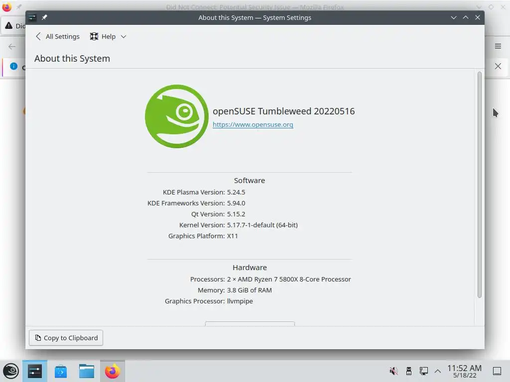Open the clock showing 11:52 AM
510x382 pixels.
(465, 371)
